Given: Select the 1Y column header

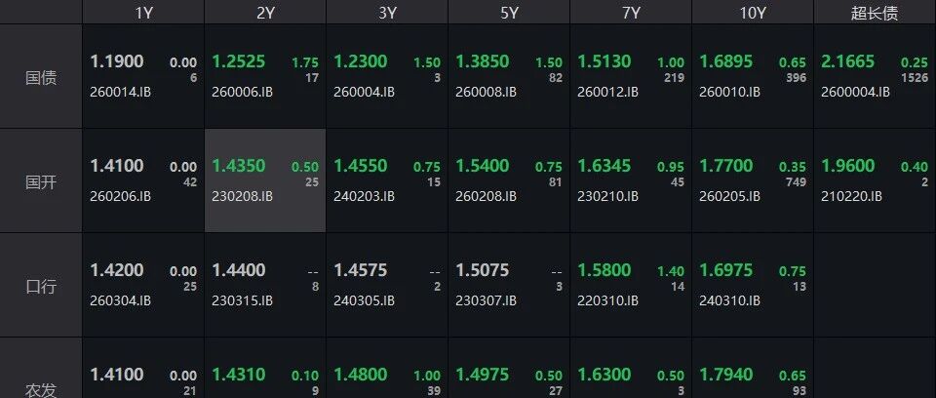Looking at the screenshot, I should tap(143, 13).
